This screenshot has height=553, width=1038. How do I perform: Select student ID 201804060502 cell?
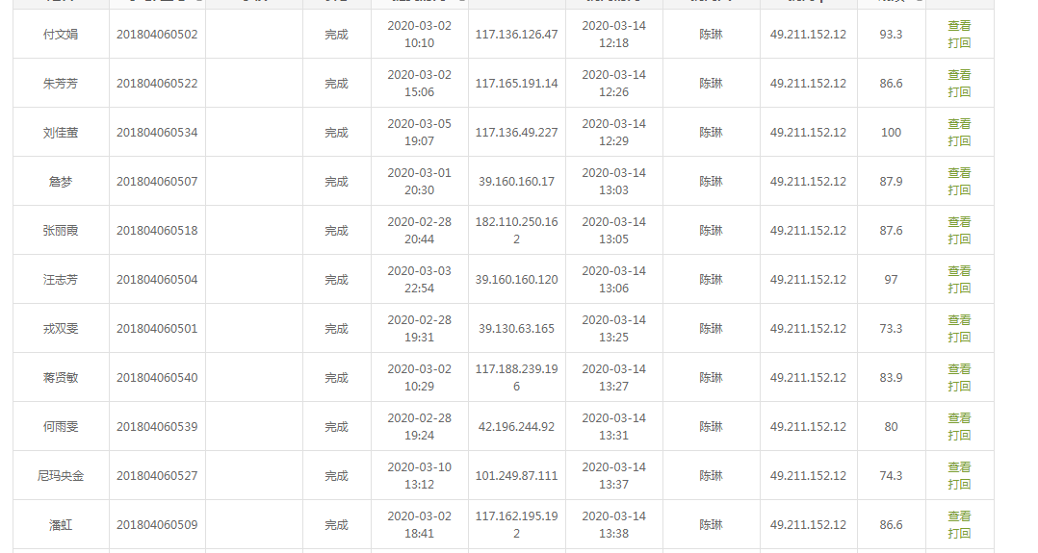[x=157, y=35]
